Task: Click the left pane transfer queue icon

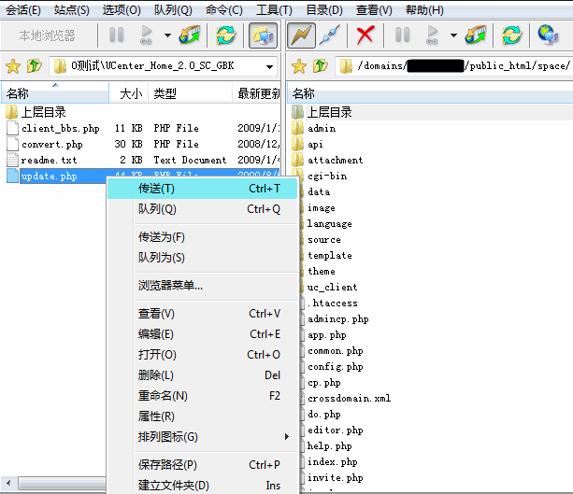Action: tap(191, 36)
